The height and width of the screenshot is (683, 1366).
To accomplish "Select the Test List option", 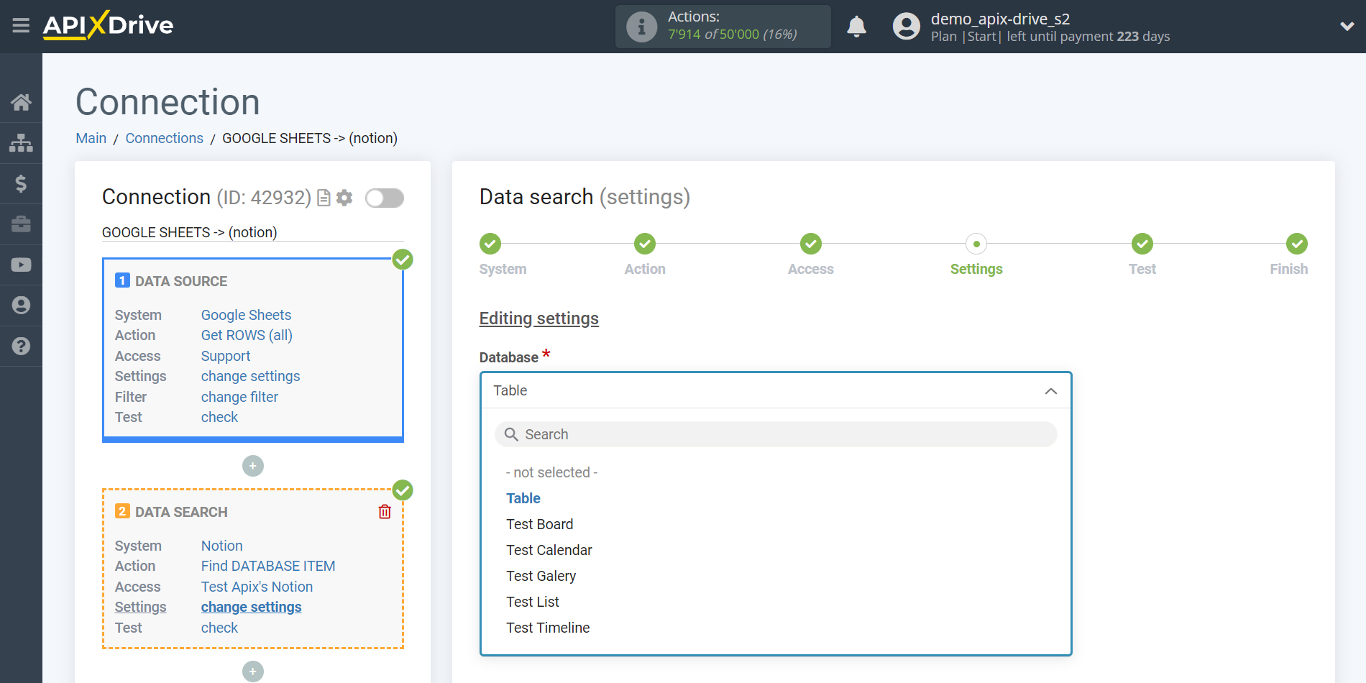I will pyautogui.click(x=533, y=602).
